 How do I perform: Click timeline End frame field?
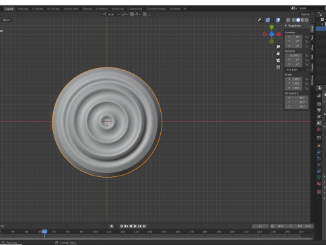[x=304, y=226]
